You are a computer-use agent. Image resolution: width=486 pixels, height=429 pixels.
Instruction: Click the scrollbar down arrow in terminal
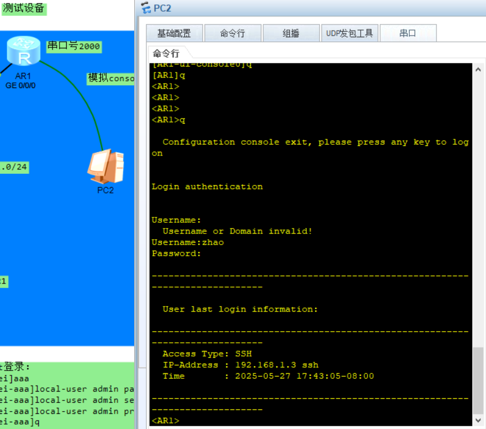[x=478, y=420]
